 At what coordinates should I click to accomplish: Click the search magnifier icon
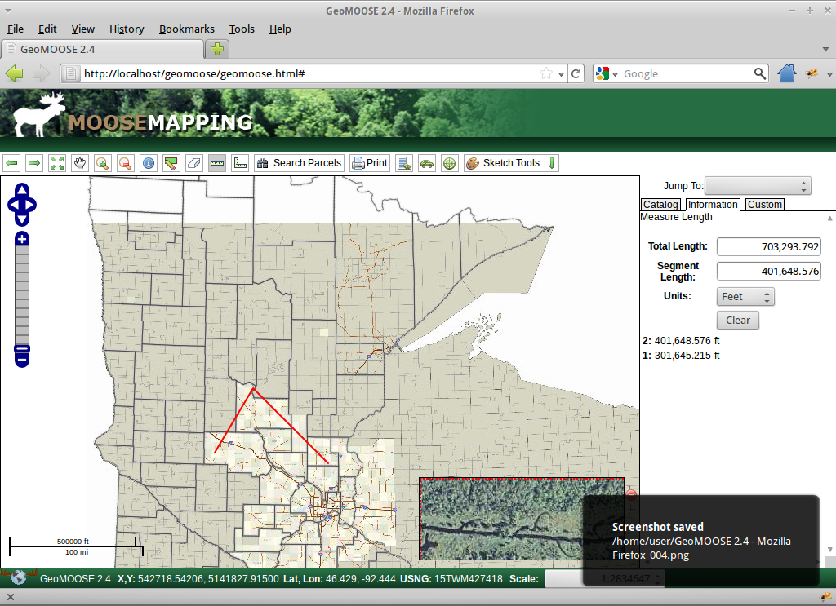(760, 73)
